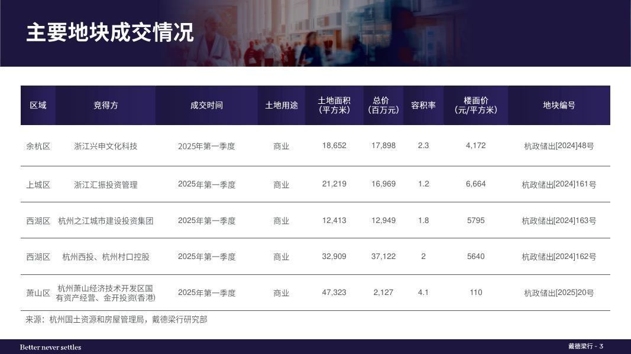
Task: Select plot number 杭政储出[2024]162号
Action: [x=559, y=257]
